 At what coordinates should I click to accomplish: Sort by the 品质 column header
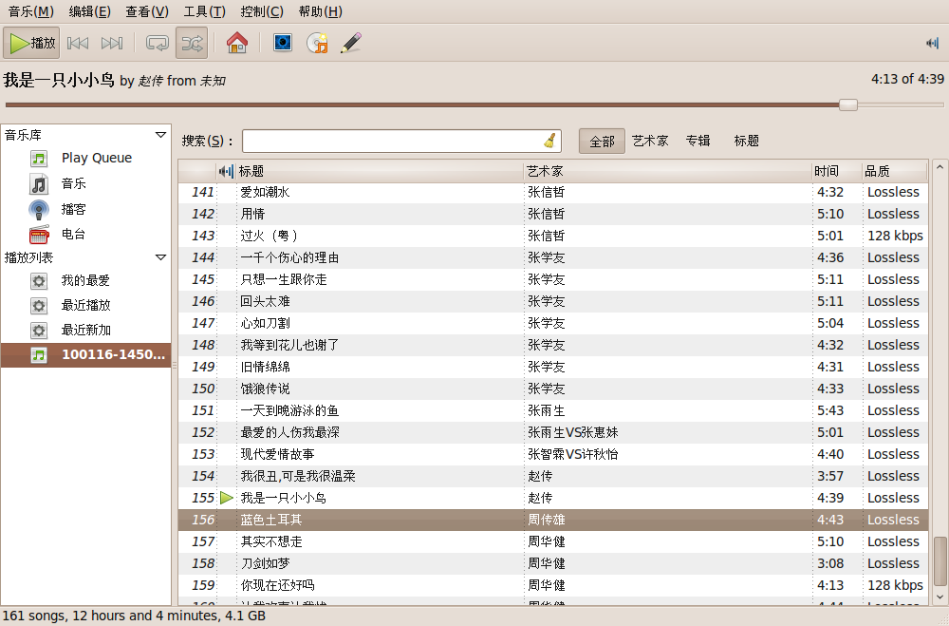point(895,172)
